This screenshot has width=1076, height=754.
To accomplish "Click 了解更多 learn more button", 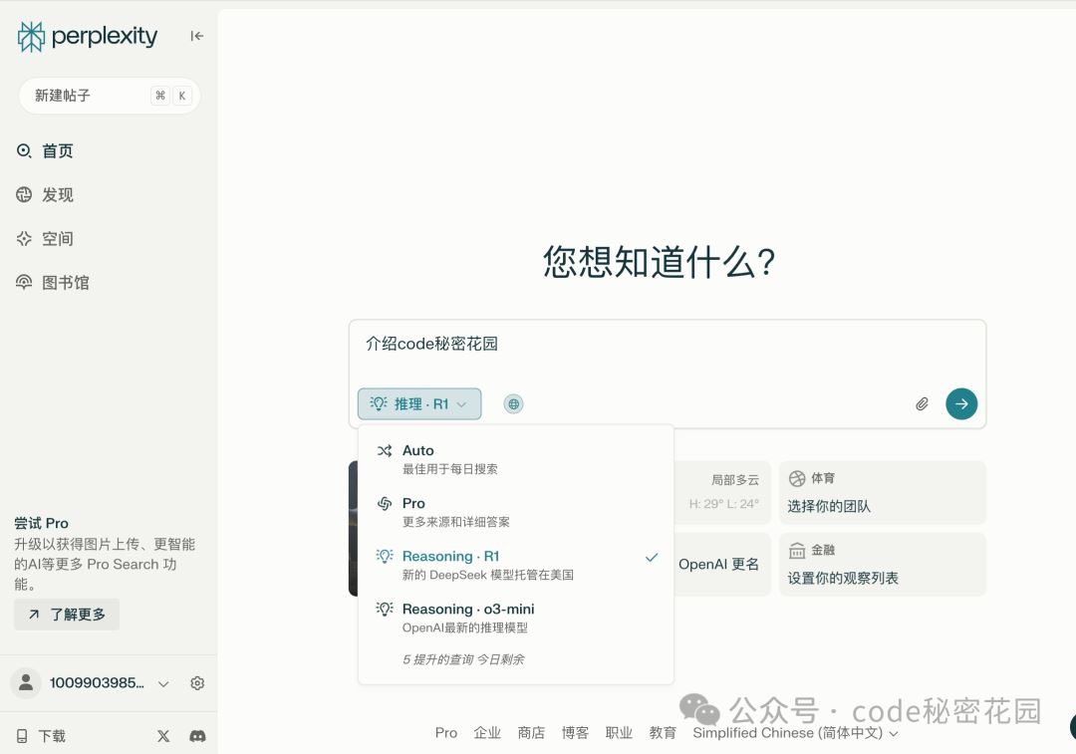I will click(67, 614).
